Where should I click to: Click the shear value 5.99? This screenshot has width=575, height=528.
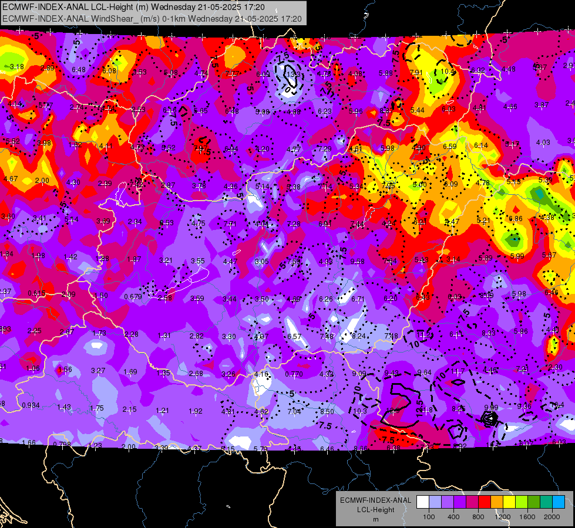pyautogui.click(x=517, y=256)
